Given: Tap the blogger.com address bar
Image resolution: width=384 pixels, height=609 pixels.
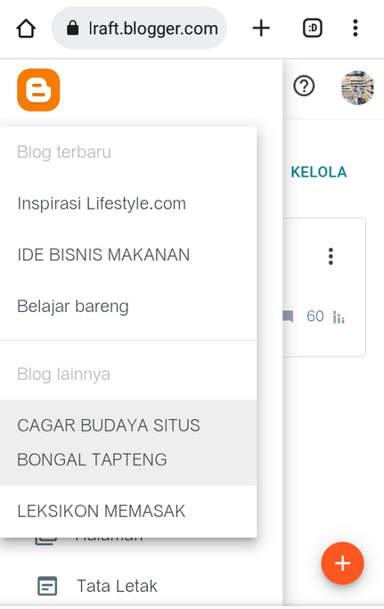Looking at the screenshot, I should click(x=139, y=28).
